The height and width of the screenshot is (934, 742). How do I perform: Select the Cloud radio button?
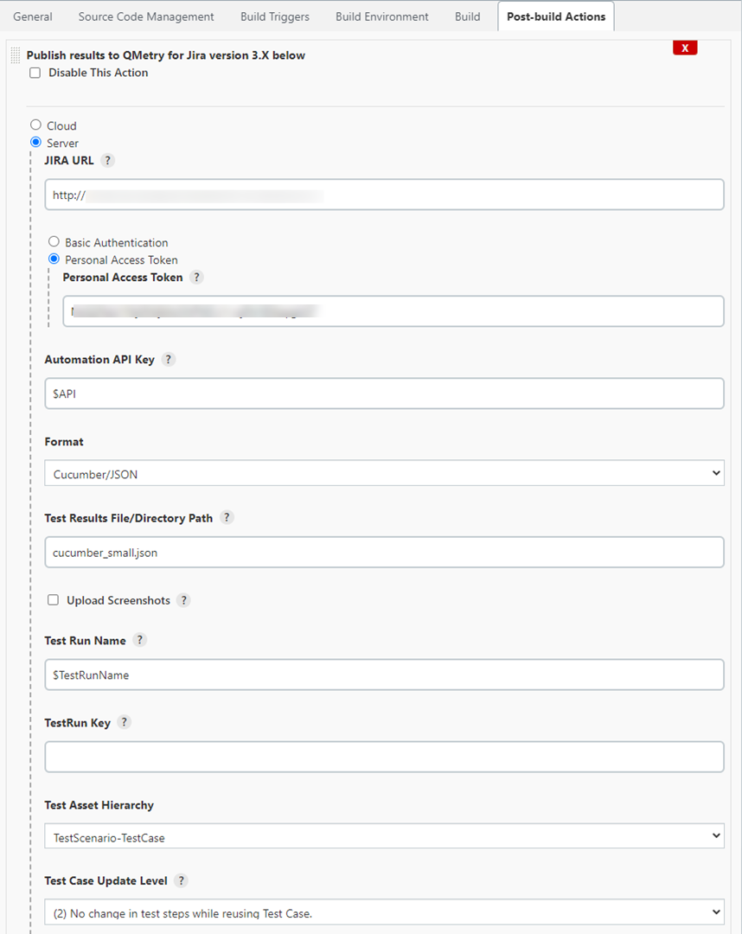(x=35, y=125)
